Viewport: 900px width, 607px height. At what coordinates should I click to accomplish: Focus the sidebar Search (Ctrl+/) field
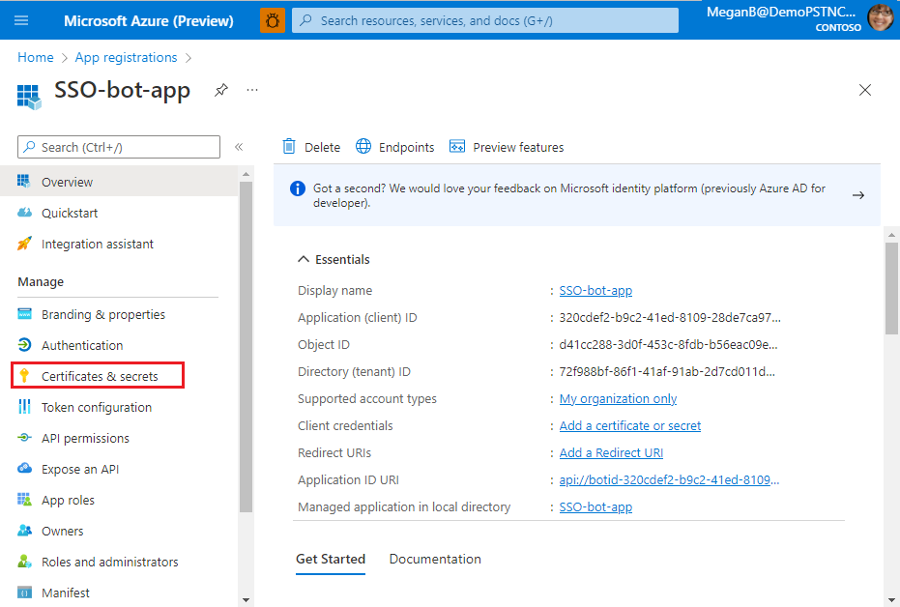[119, 147]
